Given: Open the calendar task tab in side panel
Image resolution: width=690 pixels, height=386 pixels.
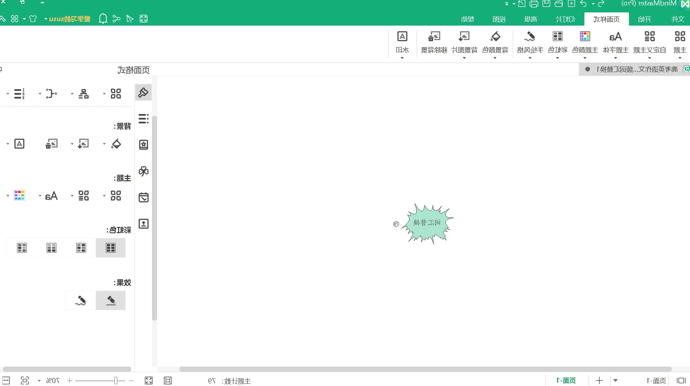Looking at the screenshot, I should pos(143,197).
